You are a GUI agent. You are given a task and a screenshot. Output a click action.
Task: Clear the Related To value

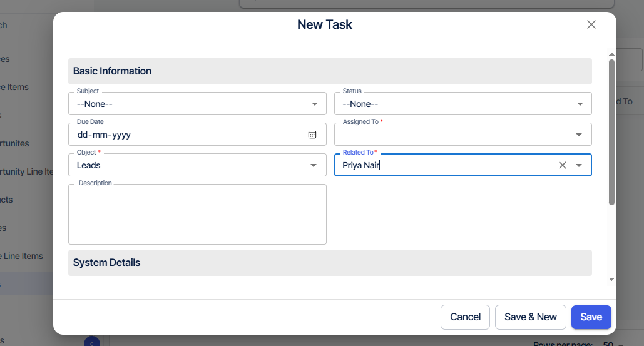(562, 165)
